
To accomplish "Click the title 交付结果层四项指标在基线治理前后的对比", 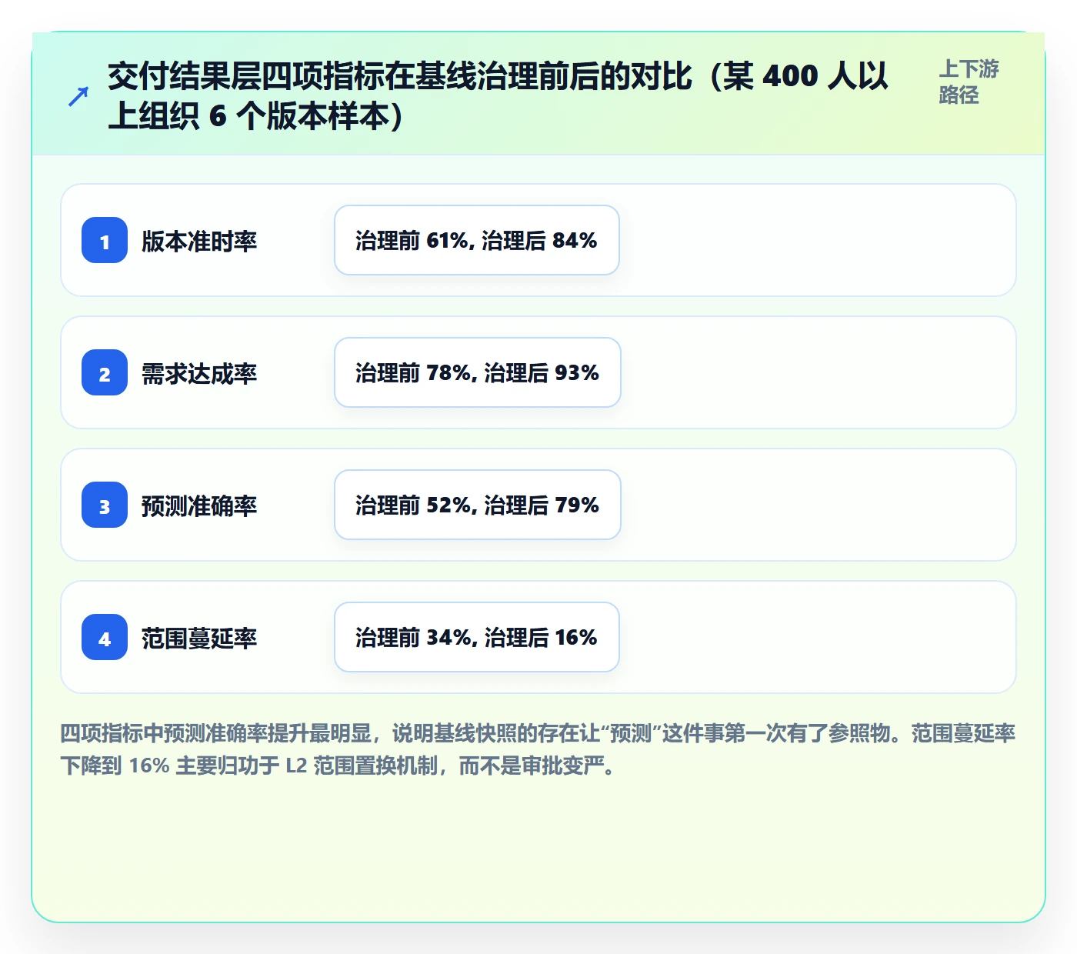I will click(x=498, y=96).
